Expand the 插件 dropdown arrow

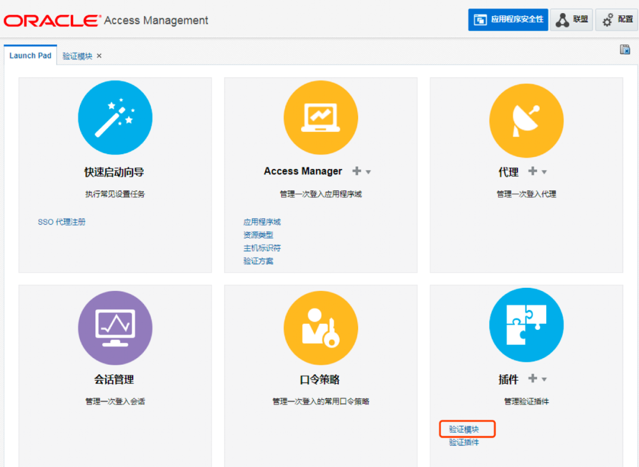[544, 379]
